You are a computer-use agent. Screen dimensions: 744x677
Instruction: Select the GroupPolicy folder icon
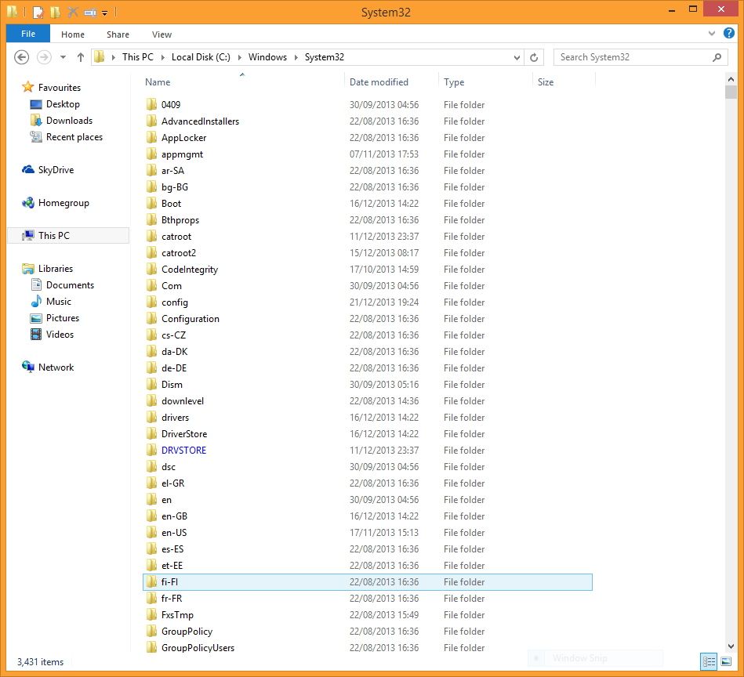[x=151, y=631]
